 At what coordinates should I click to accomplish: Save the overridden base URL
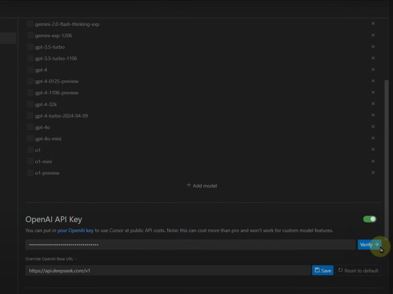click(323, 270)
